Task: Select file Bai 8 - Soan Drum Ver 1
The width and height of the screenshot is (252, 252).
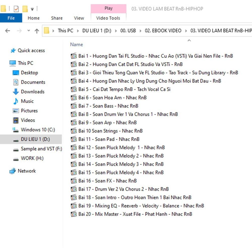Action: 128,114
